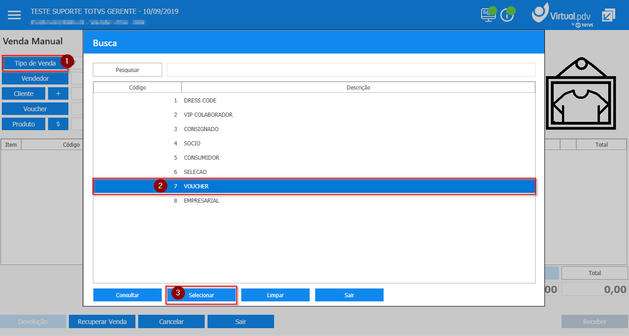Click Sair in the bottom bar
The width and height of the screenshot is (629, 336).
pyautogui.click(x=241, y=322)
